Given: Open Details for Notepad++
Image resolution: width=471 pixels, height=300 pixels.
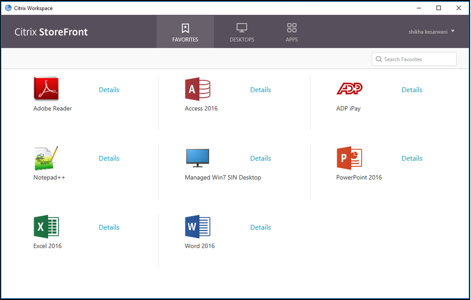Looking at the screenshot, I should point(109,158).
